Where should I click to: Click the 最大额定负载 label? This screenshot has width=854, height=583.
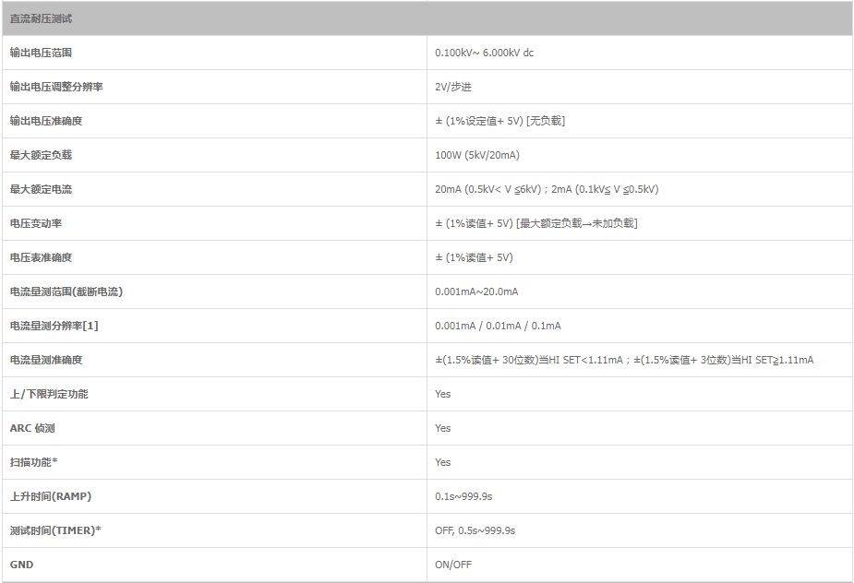click(x=40, y=155)
